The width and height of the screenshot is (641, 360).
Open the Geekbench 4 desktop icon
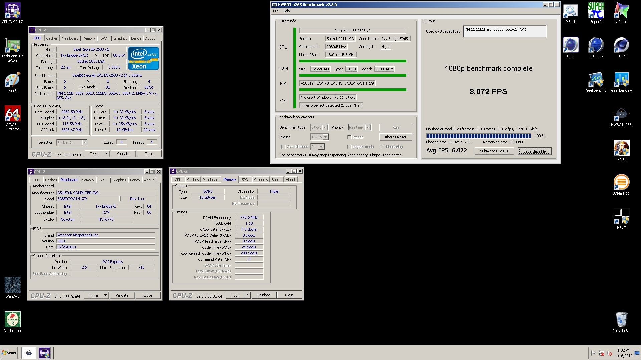pos(621,82)
